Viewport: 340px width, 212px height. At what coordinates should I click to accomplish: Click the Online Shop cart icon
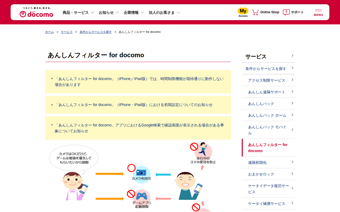[255, 12]
